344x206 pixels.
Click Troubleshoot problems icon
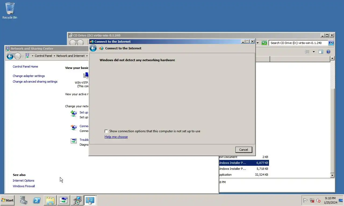[74, 141]
